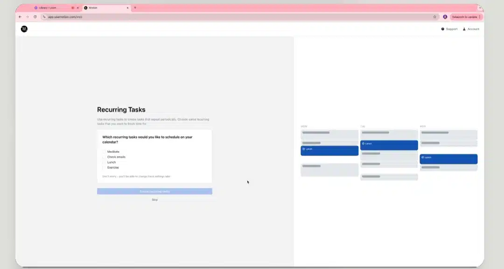Image resolution: width=504 pixels, height=269 pixels.
Task: Expand the tab search chevron
Action: click(480, 8)
